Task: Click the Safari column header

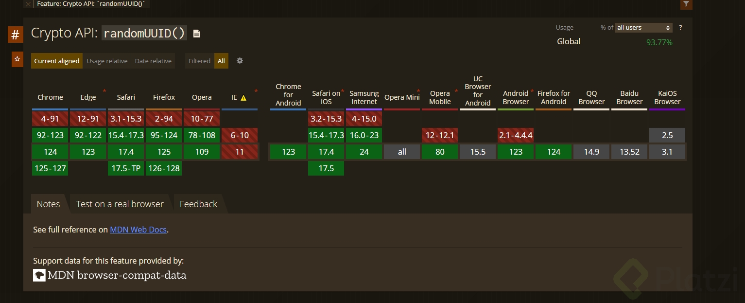Action: (126, 97)
